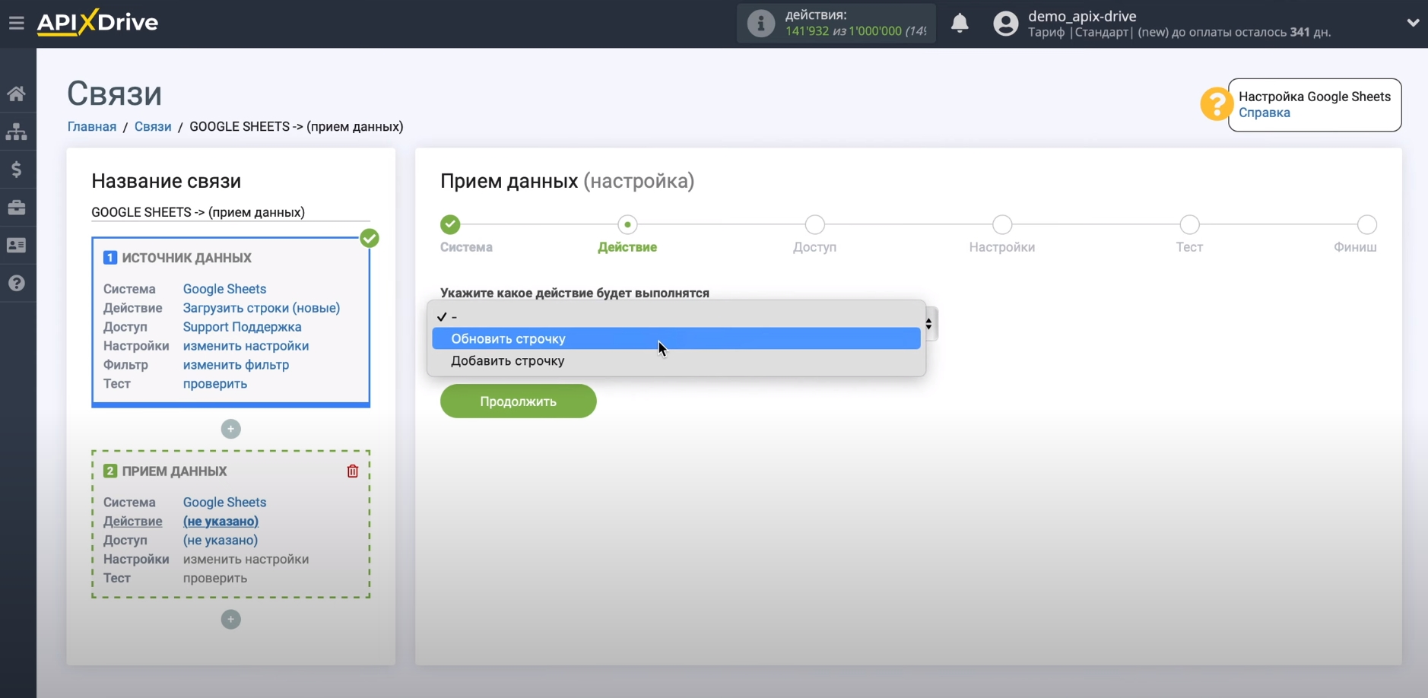Select the Финиш step circle
The height and width of the screenshot is (698, 1428).
1367,224
